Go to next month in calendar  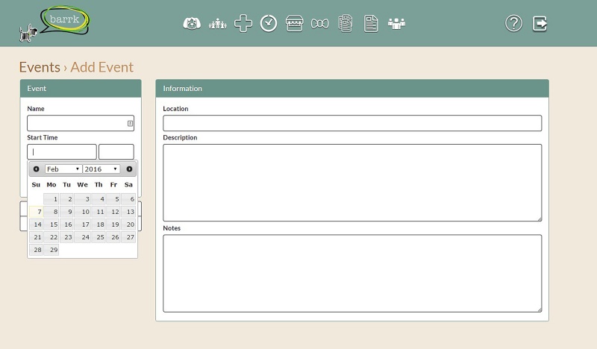point(129,169)
